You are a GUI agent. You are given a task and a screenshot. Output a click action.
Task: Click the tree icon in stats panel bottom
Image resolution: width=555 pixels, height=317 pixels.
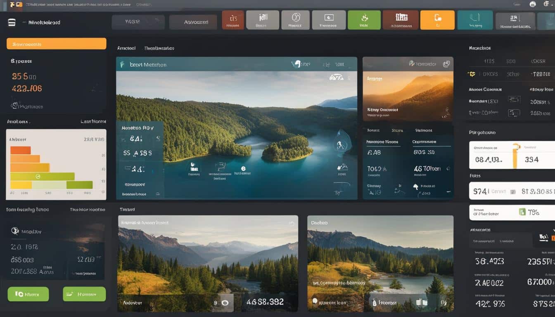point(415,187)
